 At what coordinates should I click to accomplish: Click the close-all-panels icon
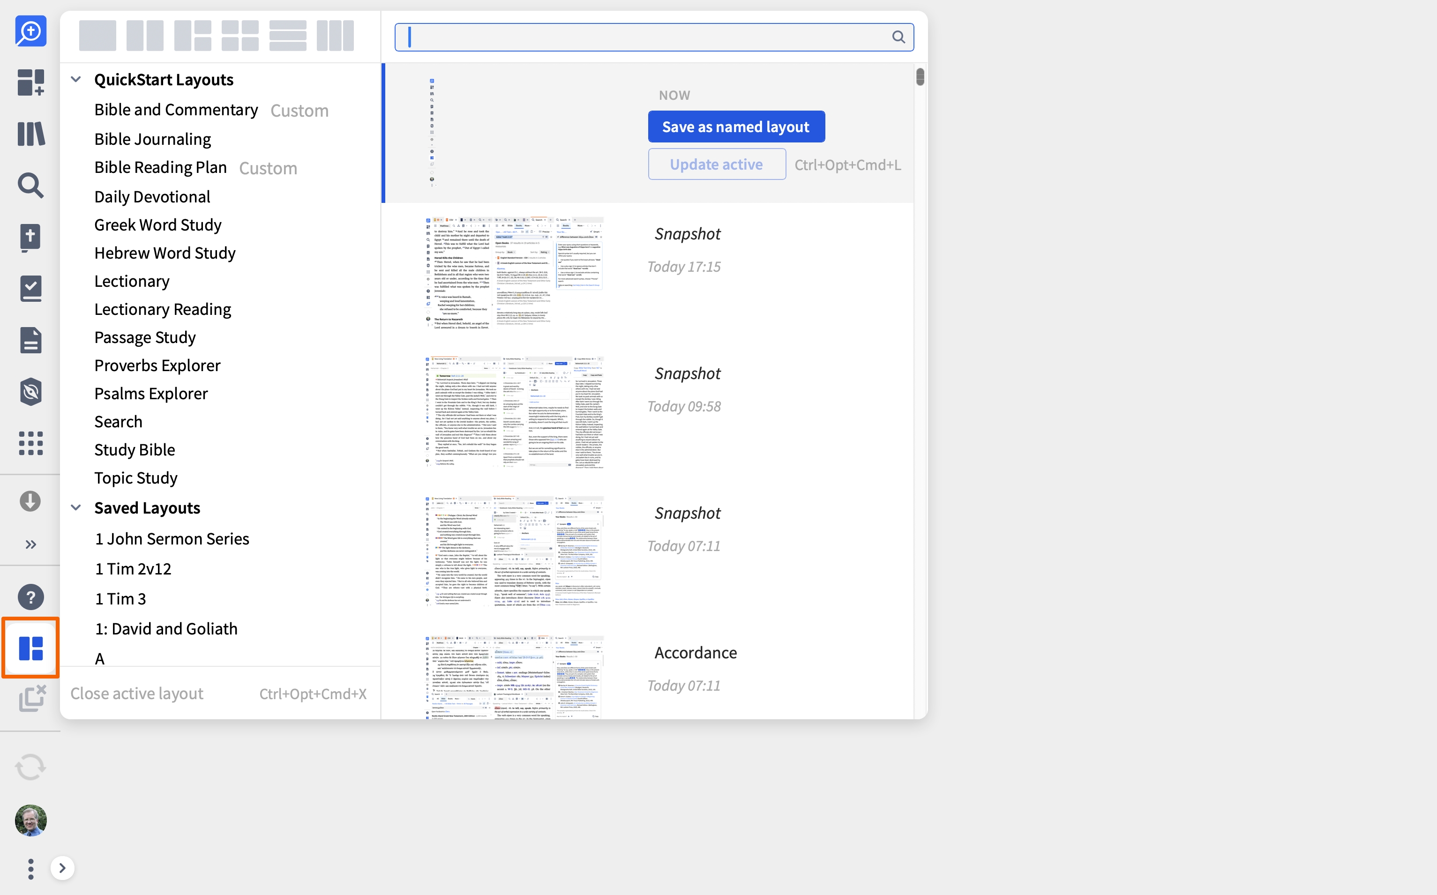[x=32, y=699]
